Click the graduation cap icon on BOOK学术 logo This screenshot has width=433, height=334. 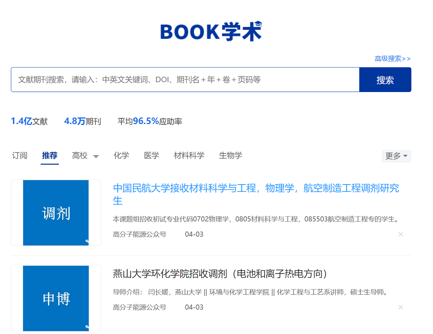(258, 23)
